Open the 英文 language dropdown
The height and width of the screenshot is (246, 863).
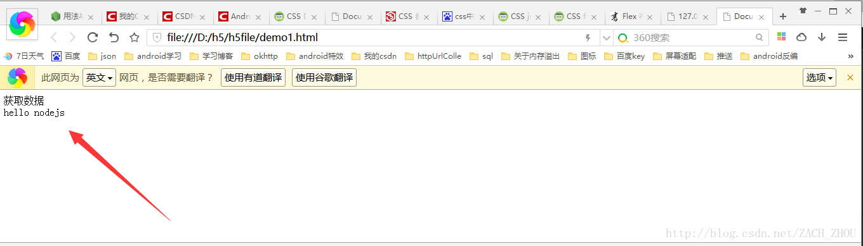[100, 78]
